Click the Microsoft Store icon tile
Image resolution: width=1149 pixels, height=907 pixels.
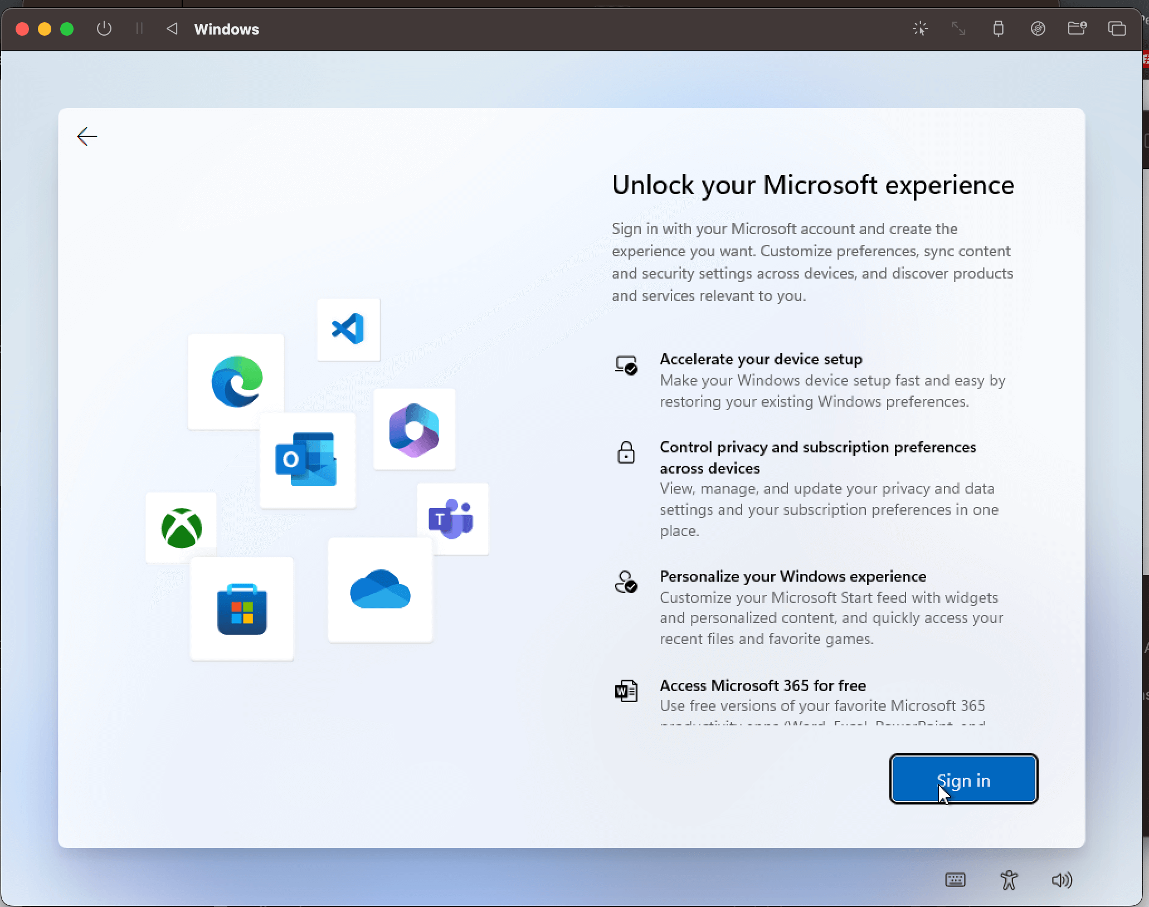tap(242, 609)
